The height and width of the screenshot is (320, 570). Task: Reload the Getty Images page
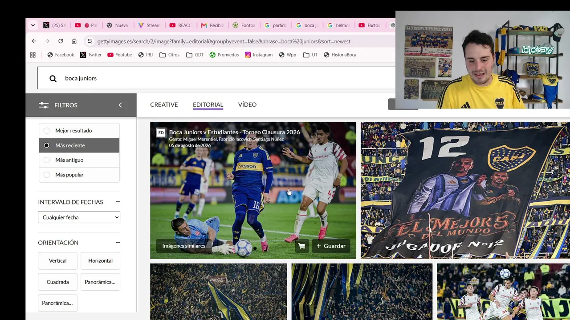click(x=61, y=41)
